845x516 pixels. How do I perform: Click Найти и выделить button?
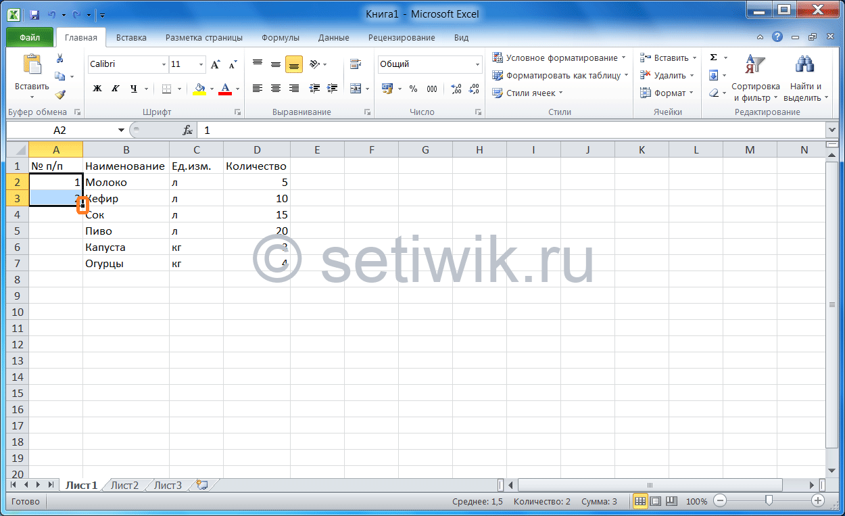click(x=806, y=80)
